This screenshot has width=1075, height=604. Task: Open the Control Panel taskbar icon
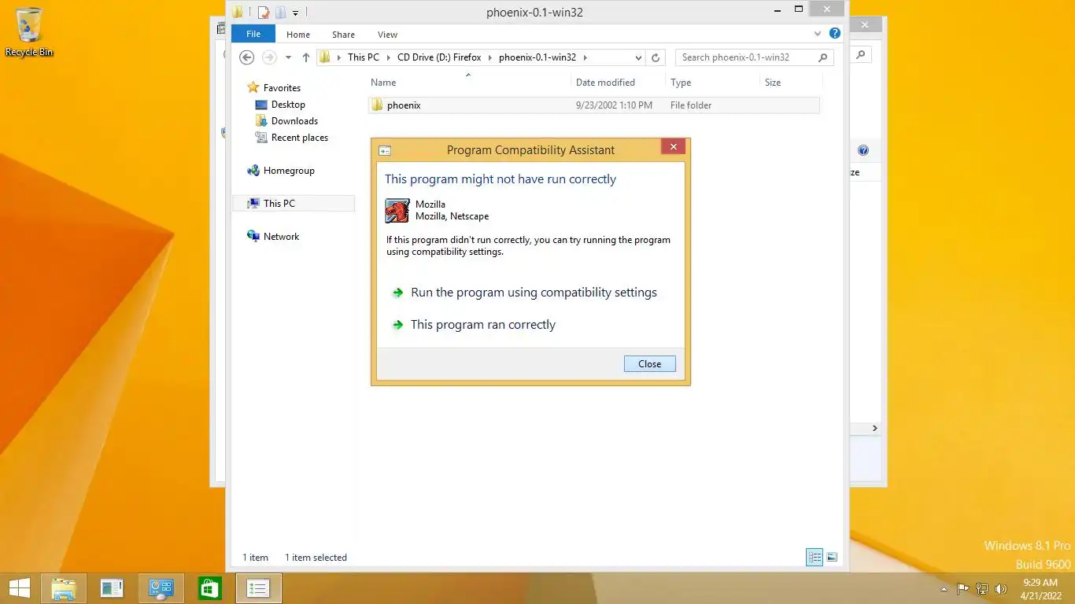point(161,588)
